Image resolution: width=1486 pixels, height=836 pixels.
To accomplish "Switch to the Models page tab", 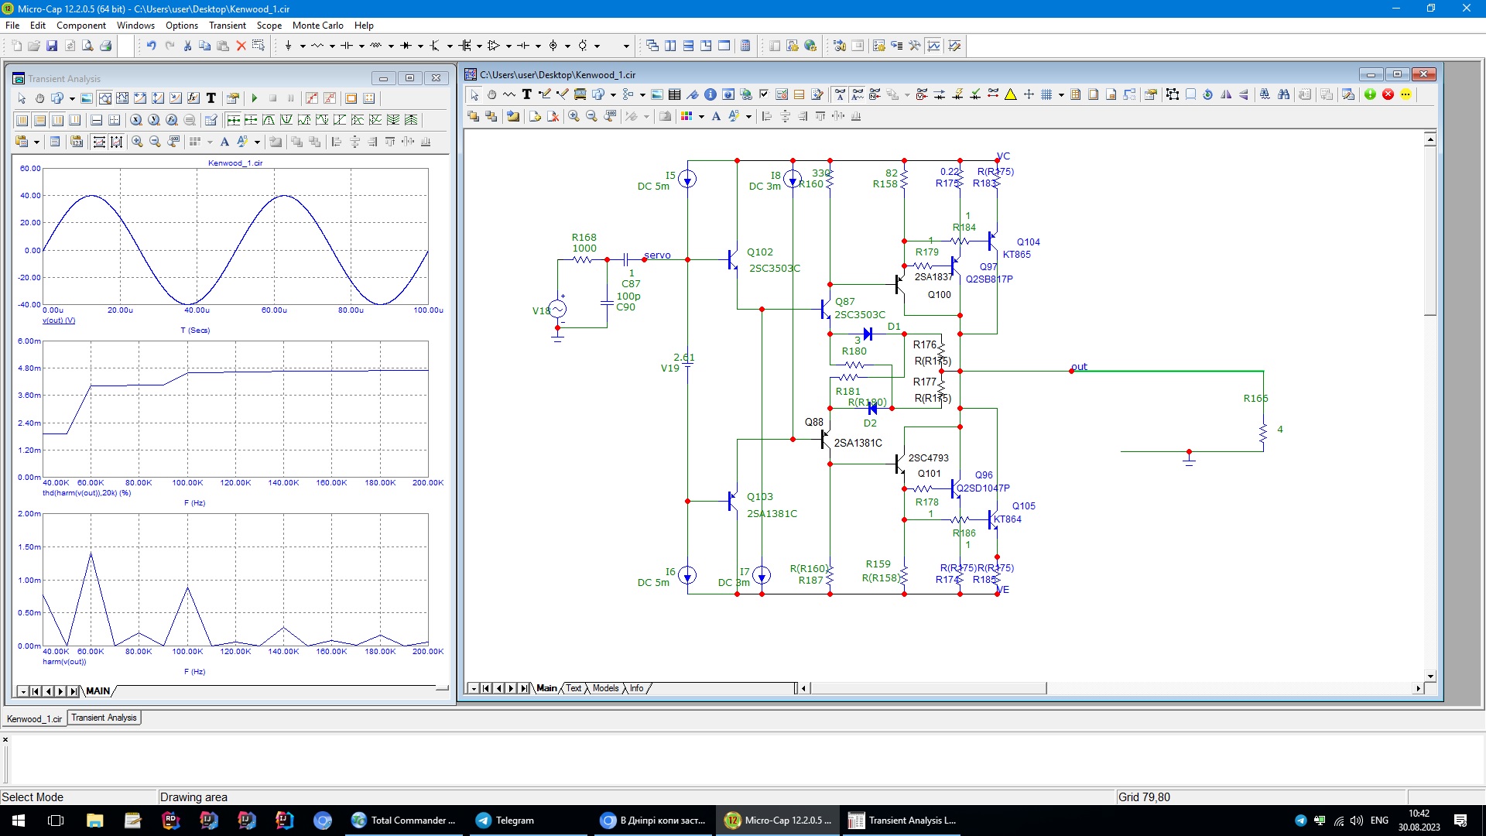I will click(x=605, y=688).
